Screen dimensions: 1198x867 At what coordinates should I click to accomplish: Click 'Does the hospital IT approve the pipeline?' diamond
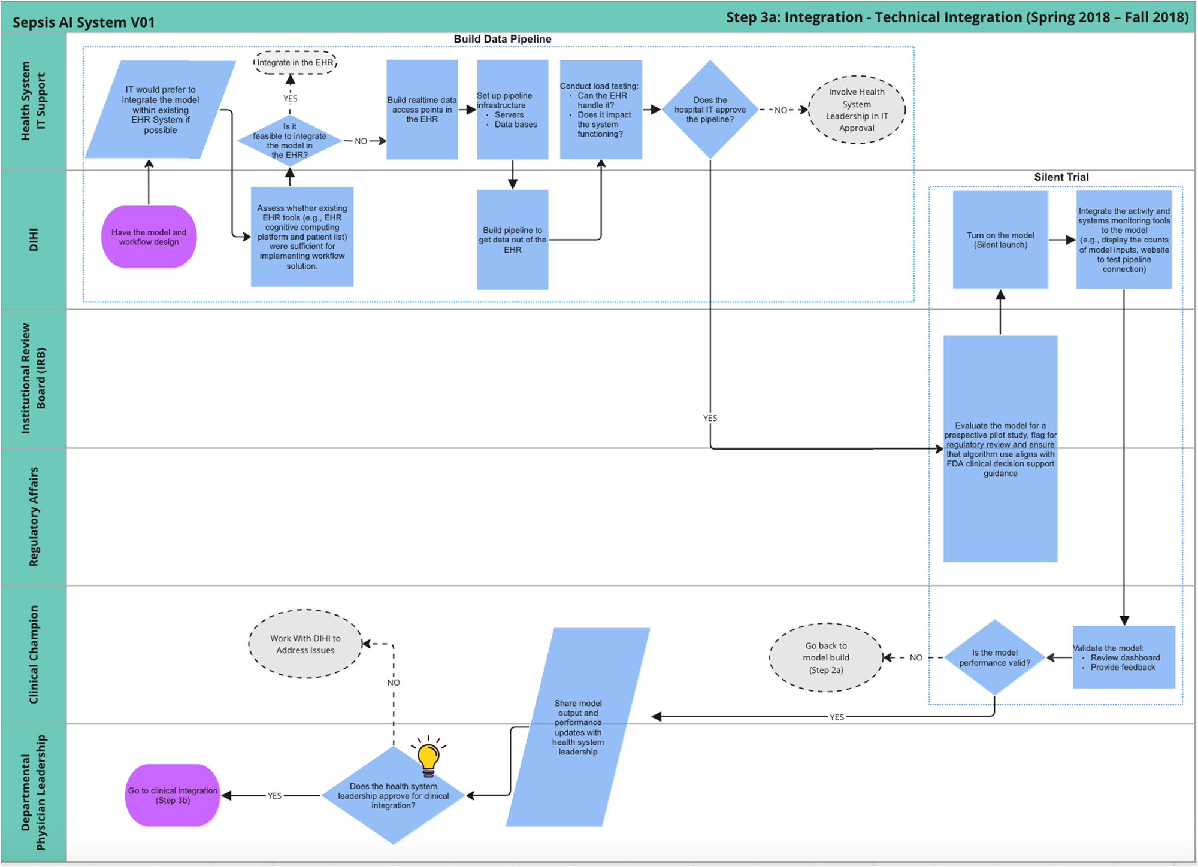(710, 110)
